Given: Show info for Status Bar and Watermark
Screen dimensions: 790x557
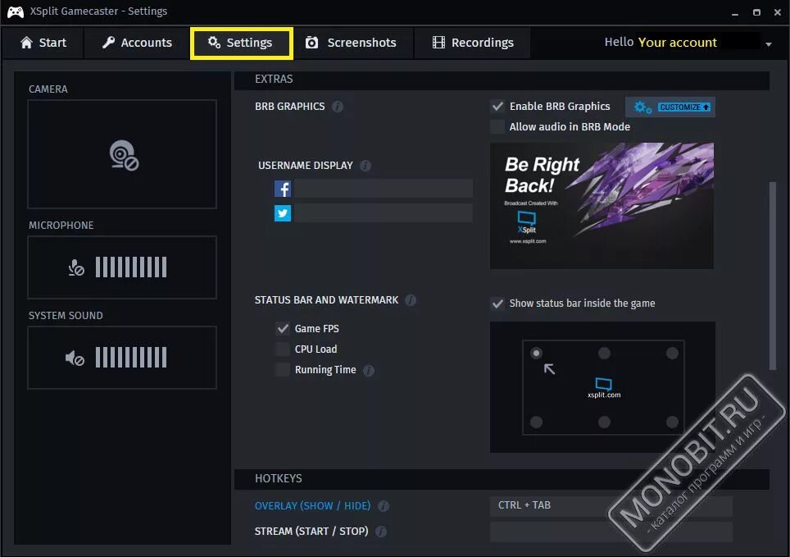Looking at the screenshot, I should point(411,301).
